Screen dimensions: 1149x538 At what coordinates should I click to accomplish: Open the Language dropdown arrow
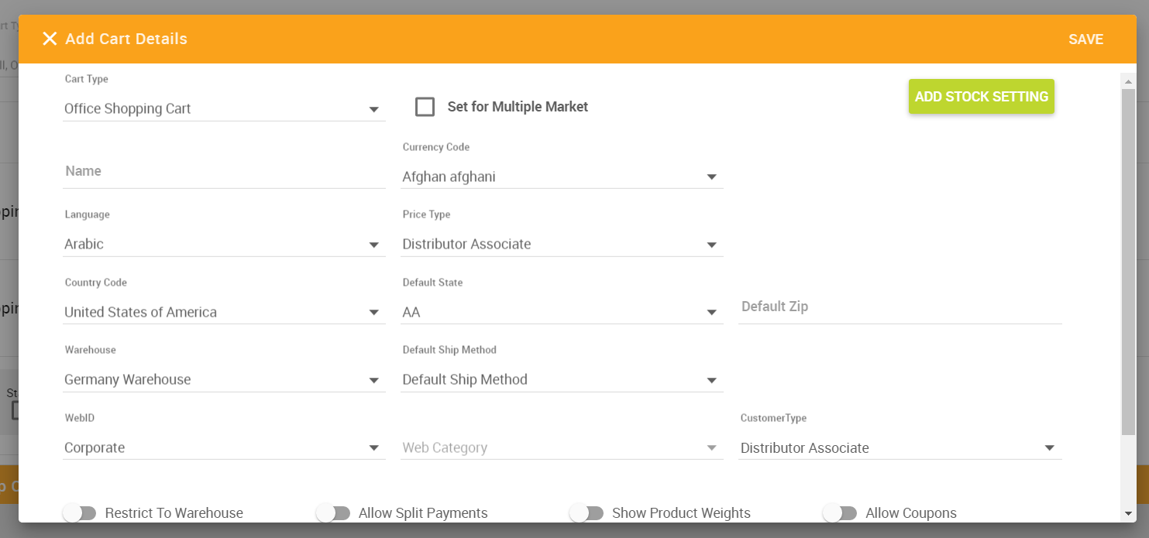coord(374,245)
